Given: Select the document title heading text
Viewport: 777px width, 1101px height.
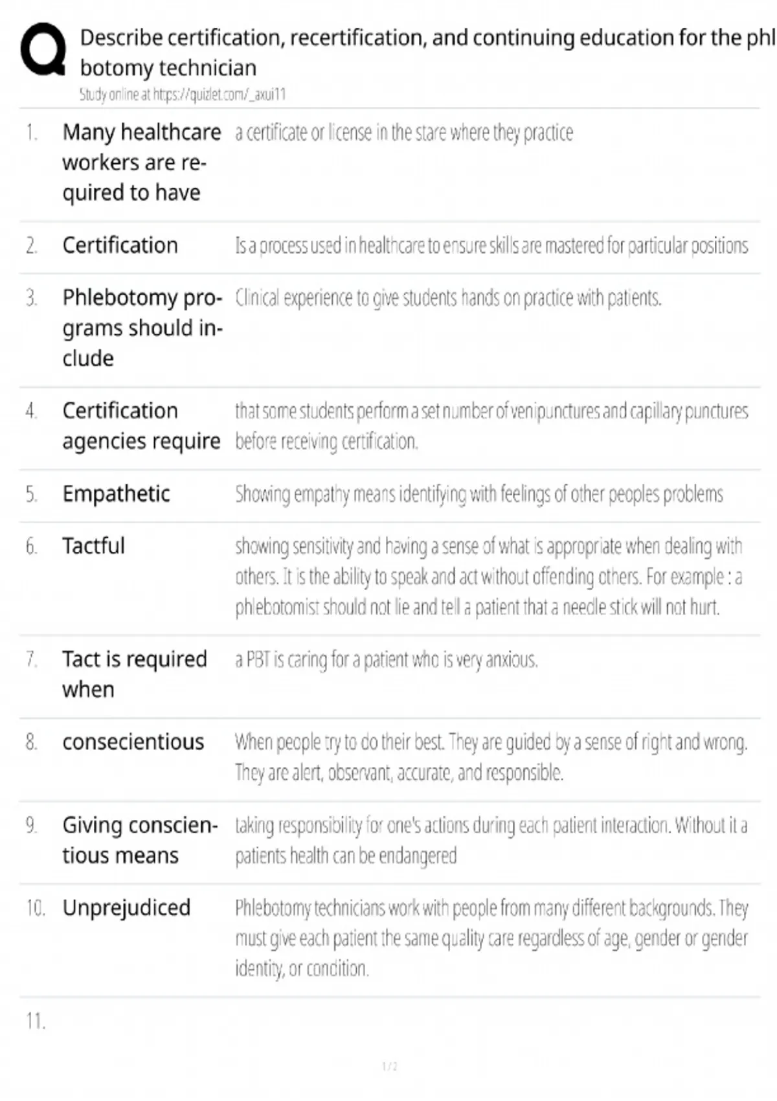Looking at the screenshot, I should click(x=427, y=52).
